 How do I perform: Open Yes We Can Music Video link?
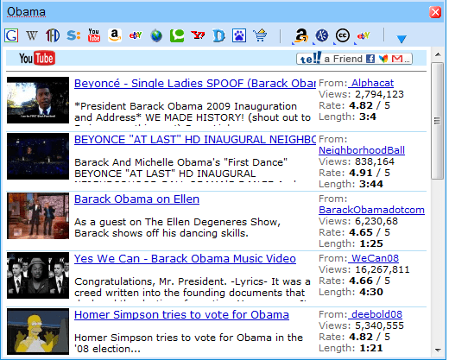point(185,258)
